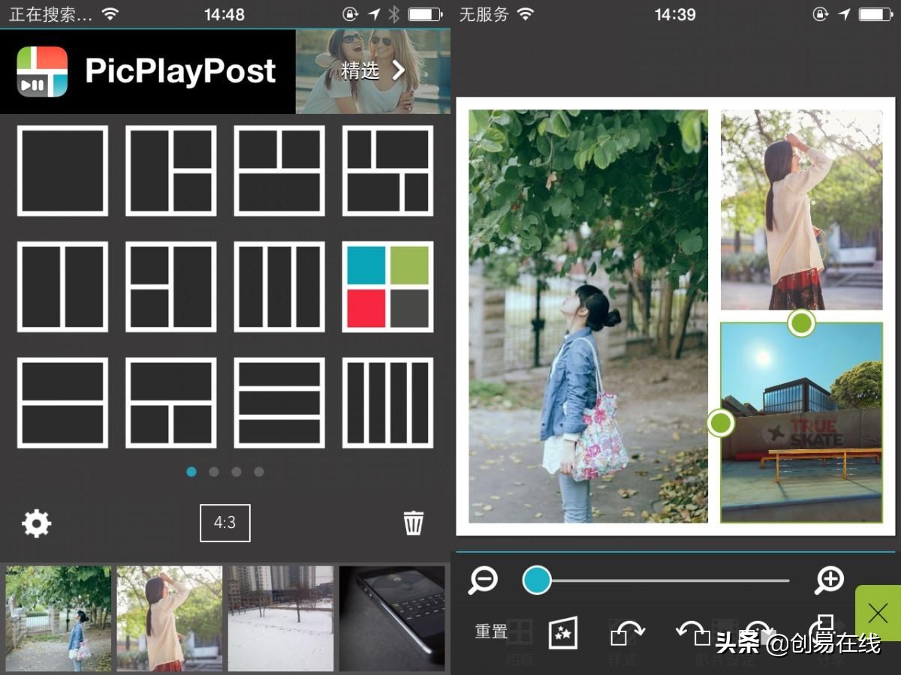Select the three horizontal rows layout
901x675 pixels.
279,403
